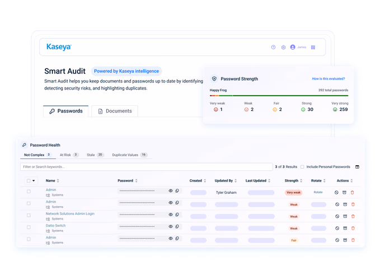Click the Happy Frog password strength bar
This screenshot has width=375, height=270.
click(279, 95)
